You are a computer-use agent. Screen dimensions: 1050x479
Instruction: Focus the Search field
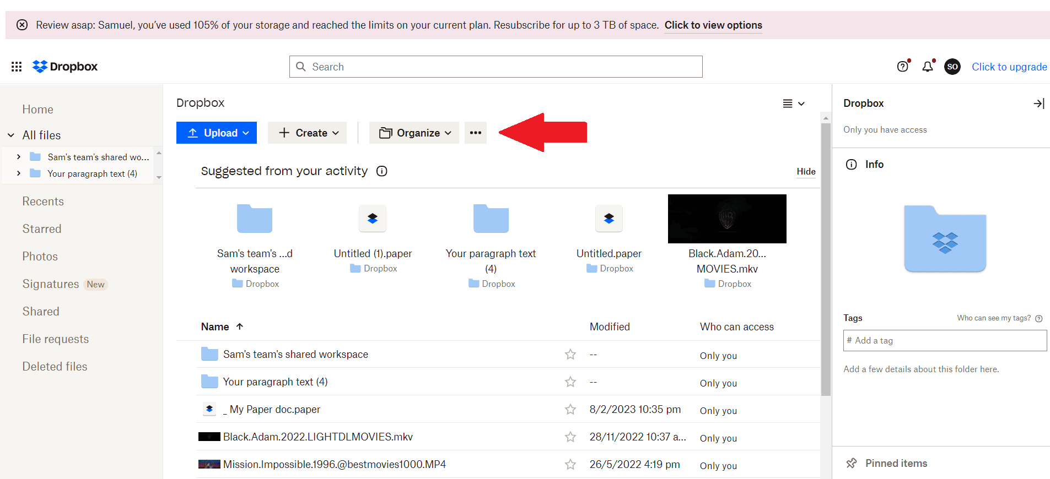[x=496, y=67]
